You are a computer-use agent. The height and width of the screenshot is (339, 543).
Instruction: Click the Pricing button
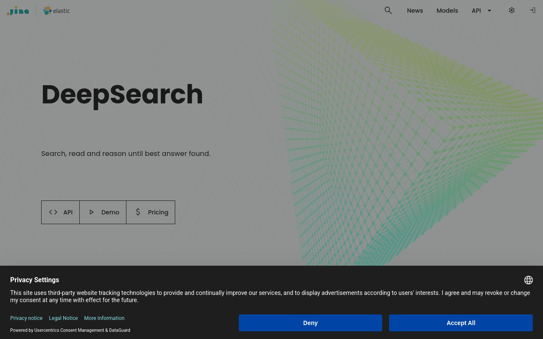click(151, 212)
